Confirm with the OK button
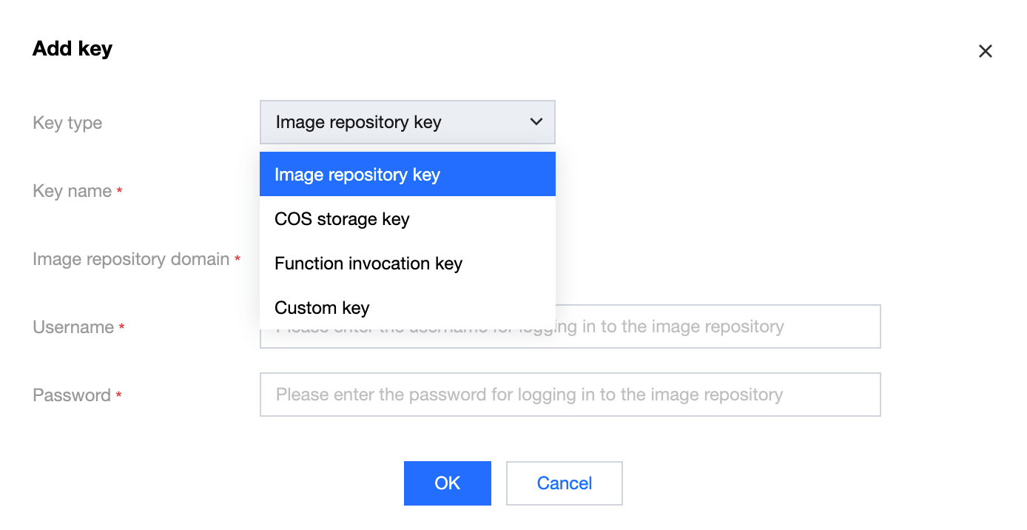This screenshot has height=530, width=1027. (447, 483)
